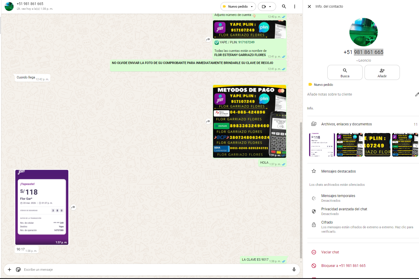Open the three-dot chat options menu
Viewport: 419px width, 279px height.
pos(294,6)
